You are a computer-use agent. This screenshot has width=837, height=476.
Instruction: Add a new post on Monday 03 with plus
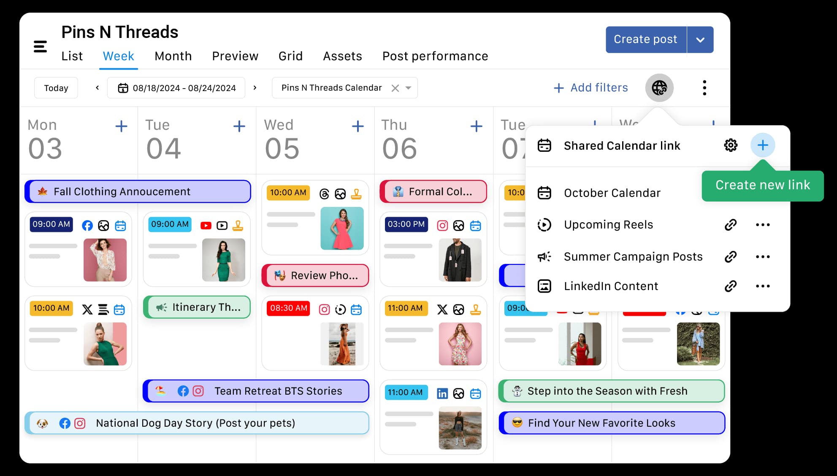pos(121,126)
